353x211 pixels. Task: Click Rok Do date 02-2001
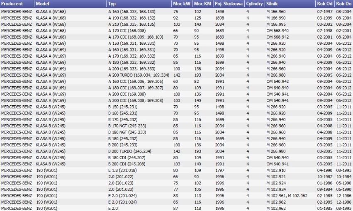coord(344,31)
